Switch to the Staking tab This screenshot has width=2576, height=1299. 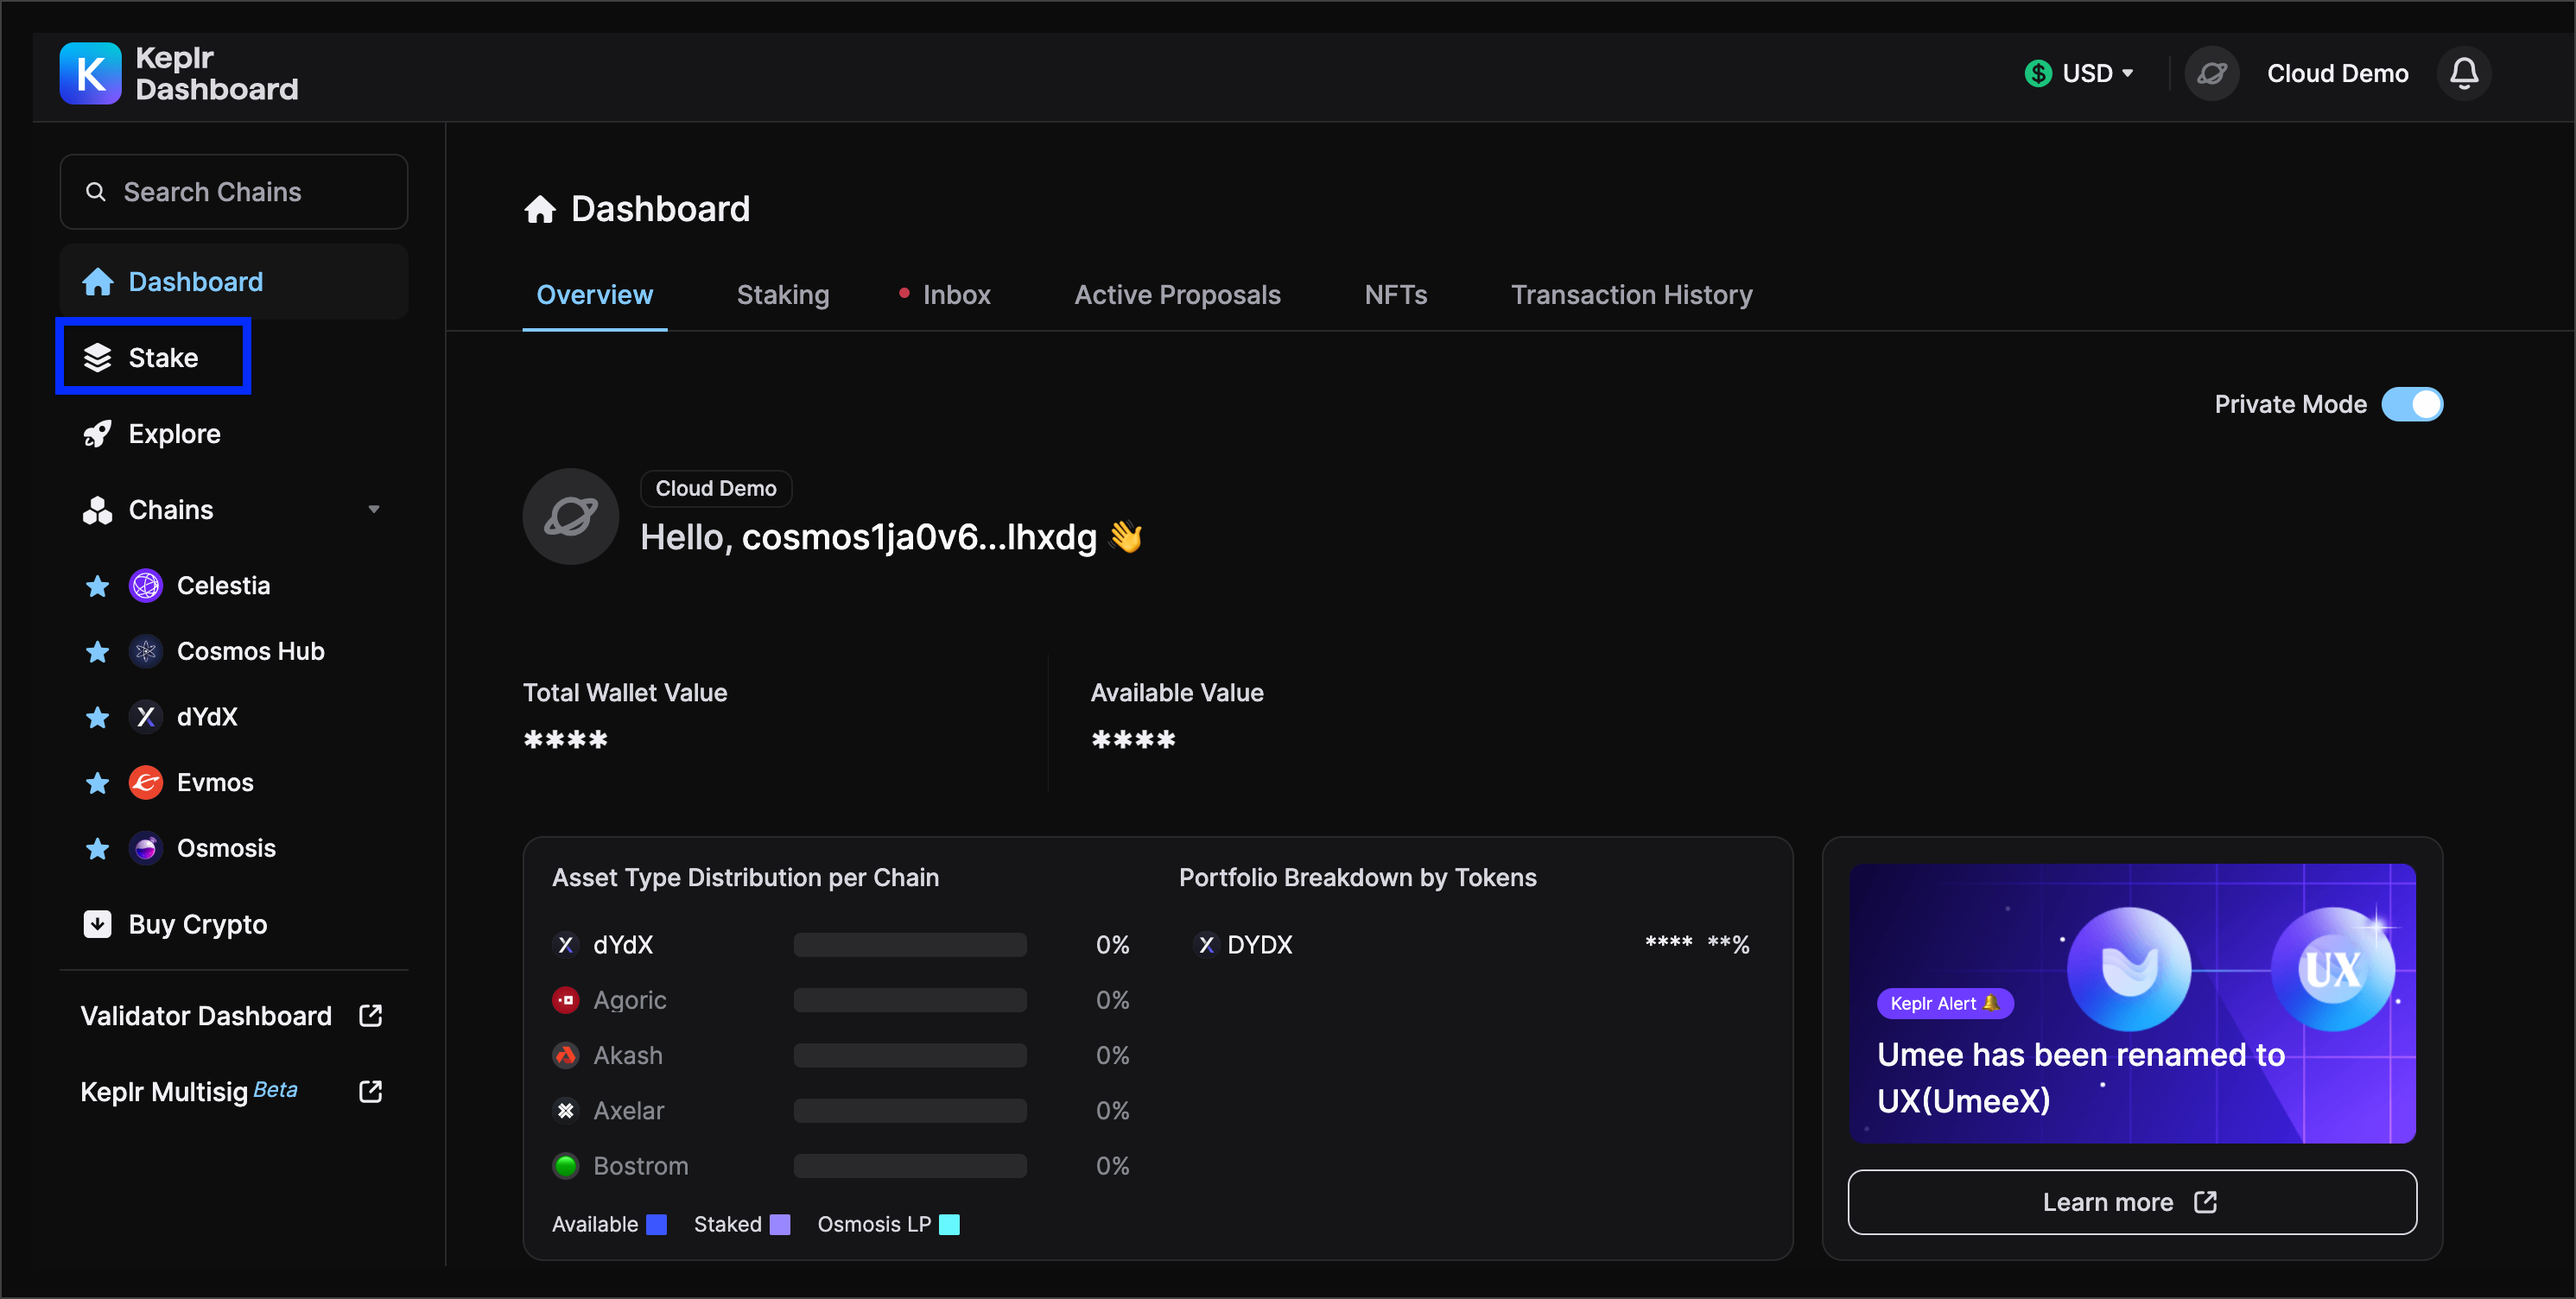tap(782, 295)
